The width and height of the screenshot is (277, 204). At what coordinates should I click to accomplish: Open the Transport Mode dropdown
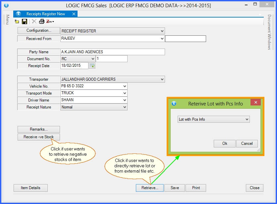point(125,93)
